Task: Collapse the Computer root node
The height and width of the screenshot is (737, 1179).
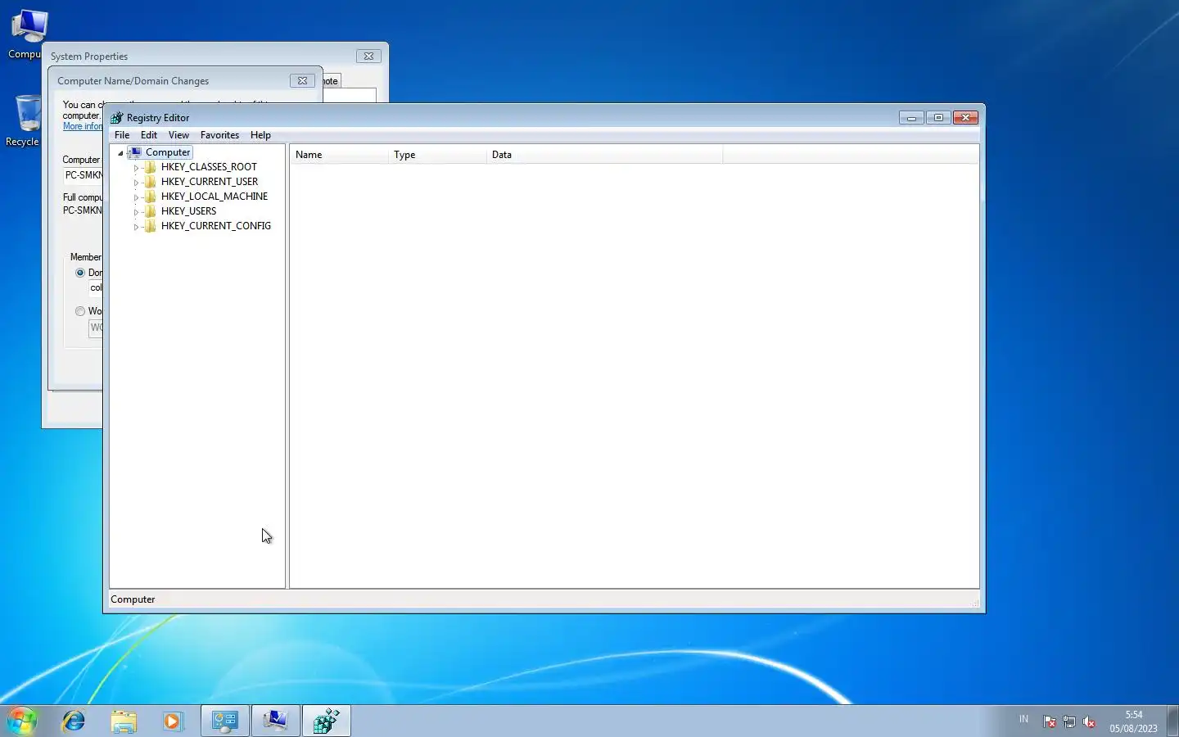Action: 120,152
